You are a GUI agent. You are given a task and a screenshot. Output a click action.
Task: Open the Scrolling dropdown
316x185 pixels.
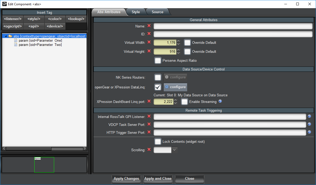point(174,150)
